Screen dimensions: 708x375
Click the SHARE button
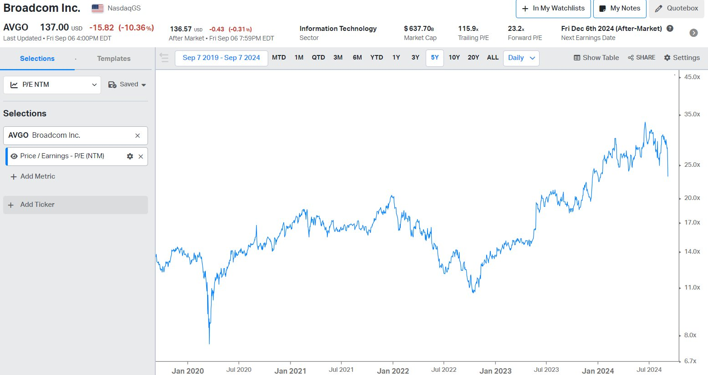(642, 58)
